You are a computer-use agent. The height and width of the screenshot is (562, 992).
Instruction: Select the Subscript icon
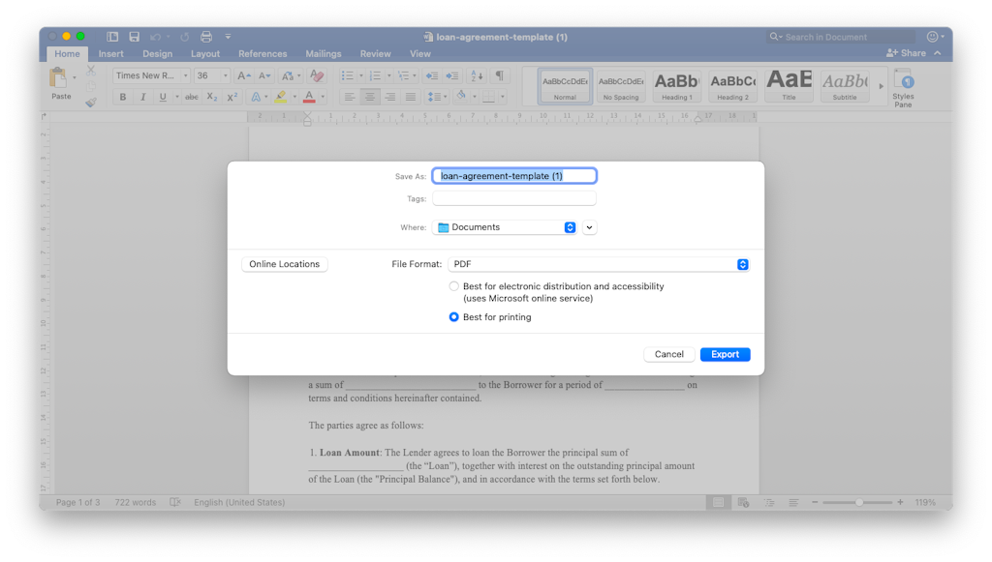pyautogui.click(x=212, y=97)
